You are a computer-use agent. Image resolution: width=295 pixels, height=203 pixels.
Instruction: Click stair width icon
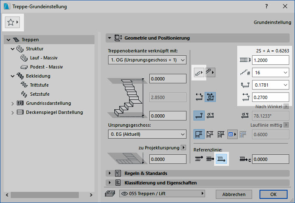245,60
